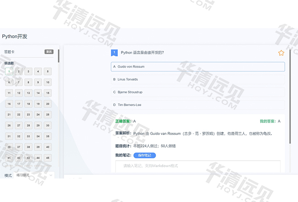Star this question as a favorite
This screenshot has height=202, width=298.
point(281,53)
